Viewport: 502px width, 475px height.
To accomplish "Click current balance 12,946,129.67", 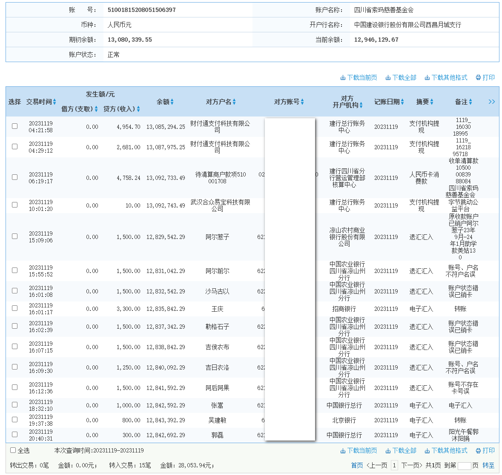I will [376, 40].
